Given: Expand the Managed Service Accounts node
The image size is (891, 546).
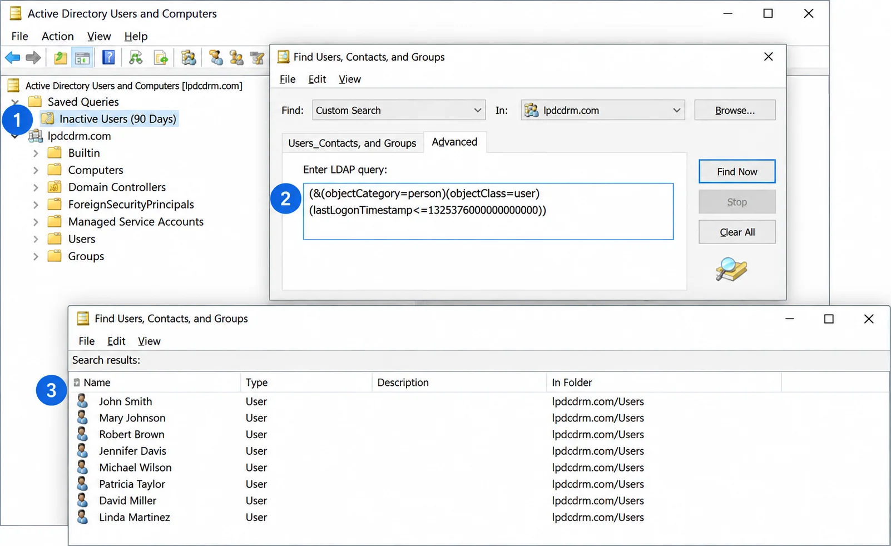Looking at the screenshot, I should pyautogui.click(x=36, y=222).
